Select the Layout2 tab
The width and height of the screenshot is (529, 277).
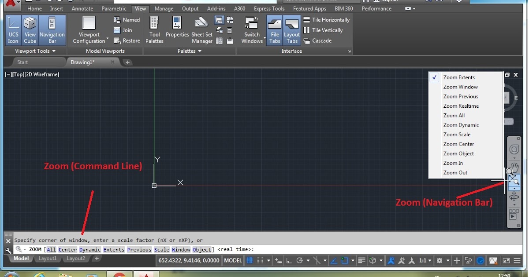pos(75,259)
